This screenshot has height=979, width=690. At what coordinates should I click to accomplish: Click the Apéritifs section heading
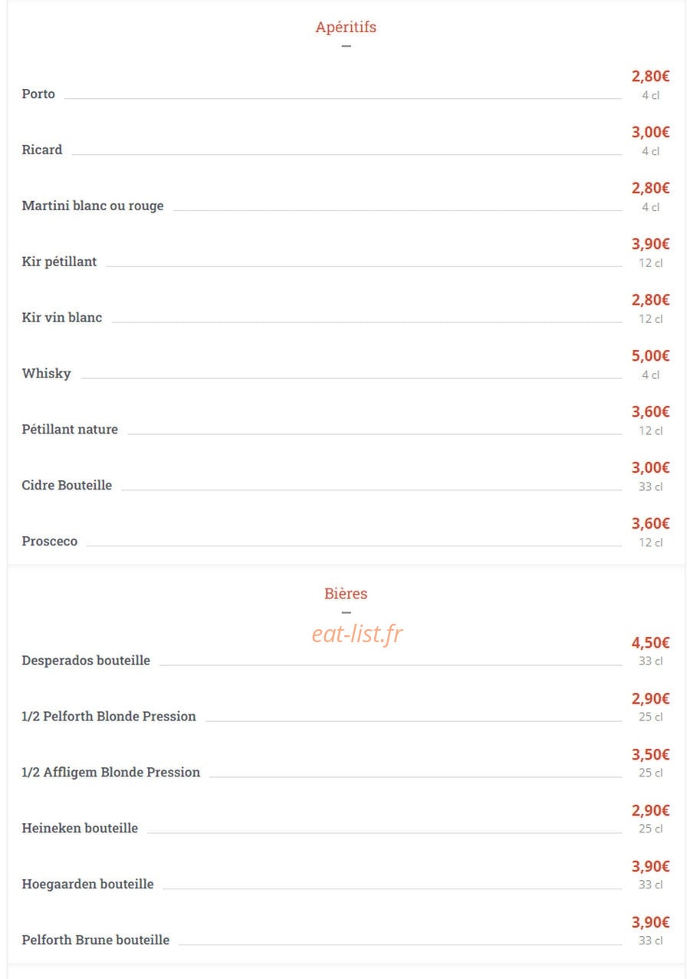346,28
